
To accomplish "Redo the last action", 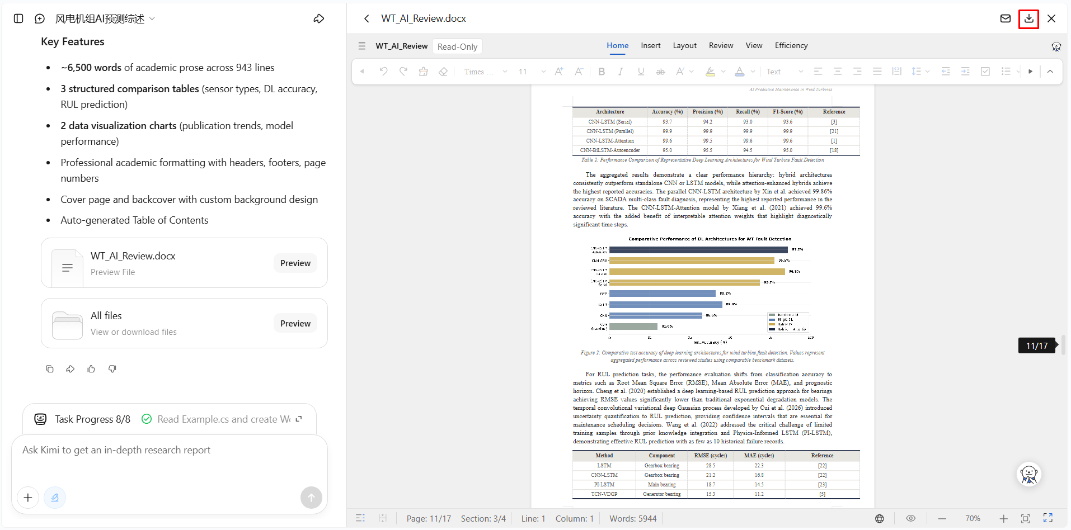I will pos(403,72).
